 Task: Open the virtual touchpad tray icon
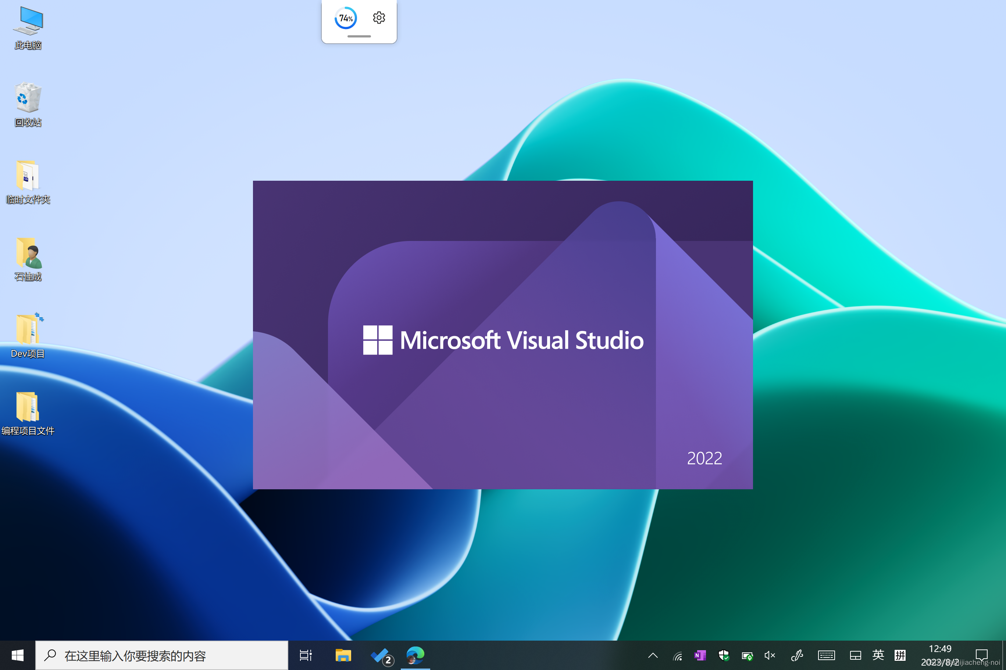856,655
